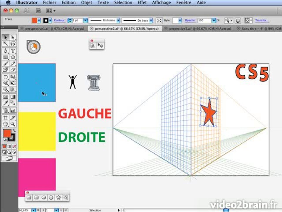
Task: Choose the Scale tool
Action: point(13,77)
